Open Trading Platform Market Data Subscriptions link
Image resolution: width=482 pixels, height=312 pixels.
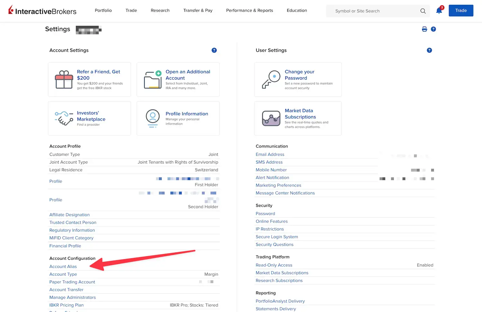282,273
